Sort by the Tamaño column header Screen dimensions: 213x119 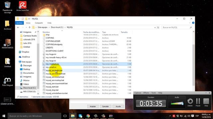(x=124, y=32)
